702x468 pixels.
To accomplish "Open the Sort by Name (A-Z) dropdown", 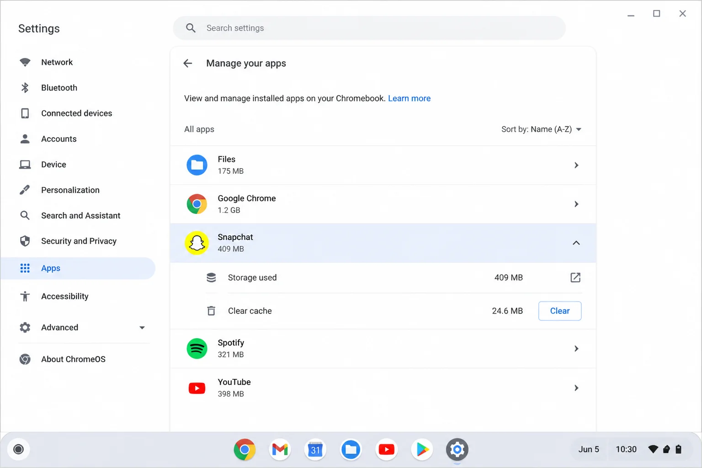I will click(542, 129).
